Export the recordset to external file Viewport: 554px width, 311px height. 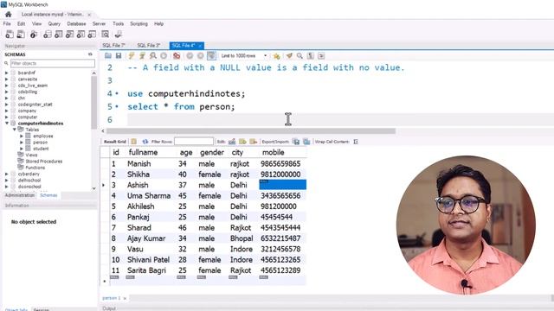pos(296,142)
